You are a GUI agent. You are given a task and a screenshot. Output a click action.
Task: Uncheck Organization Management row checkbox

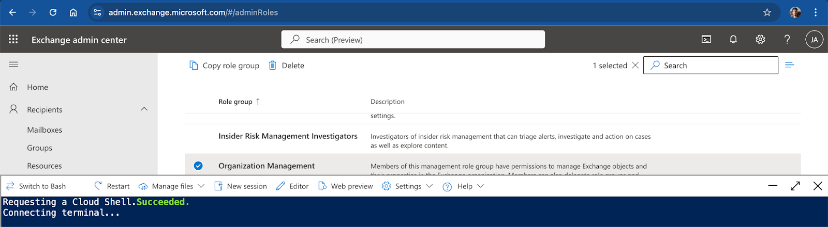coord(198,166)
